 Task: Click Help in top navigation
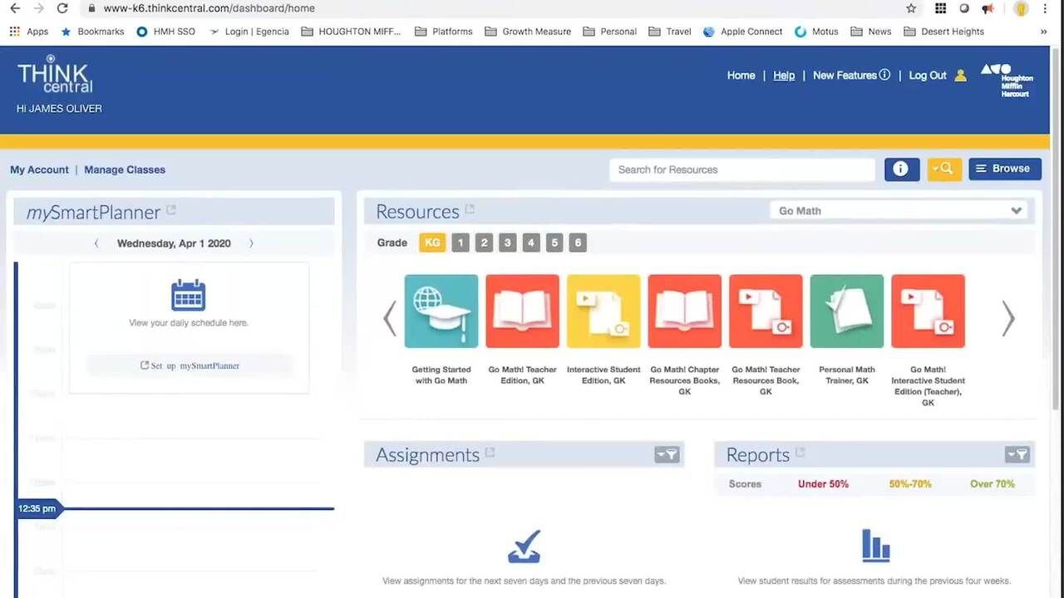(x=784, y=76)
